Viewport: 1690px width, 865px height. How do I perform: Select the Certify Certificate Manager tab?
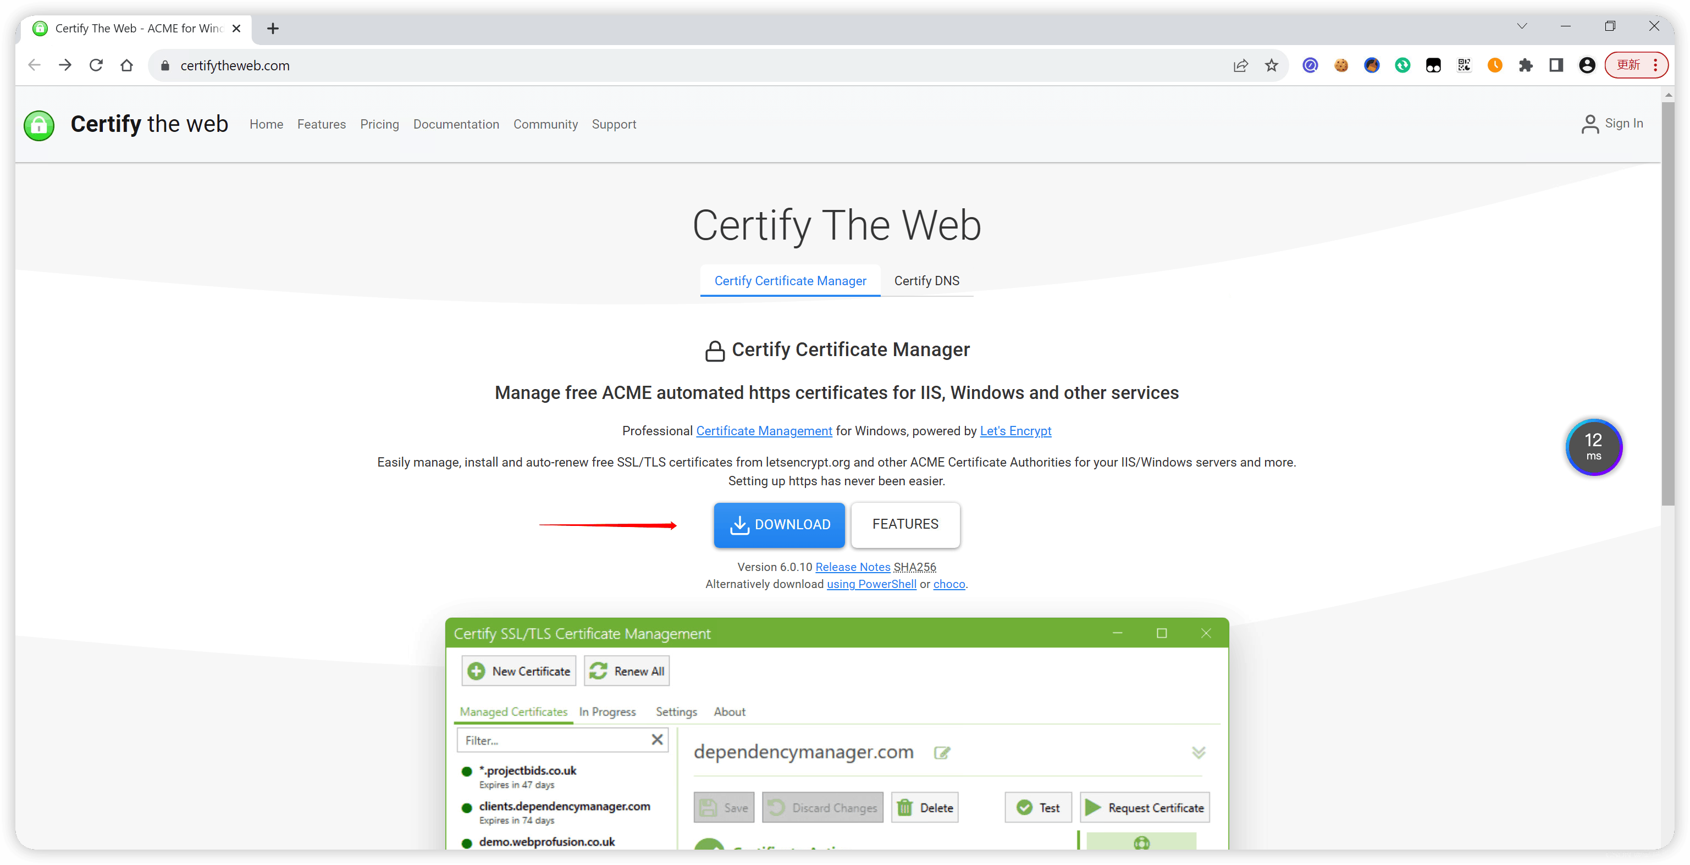coord(790,281)
